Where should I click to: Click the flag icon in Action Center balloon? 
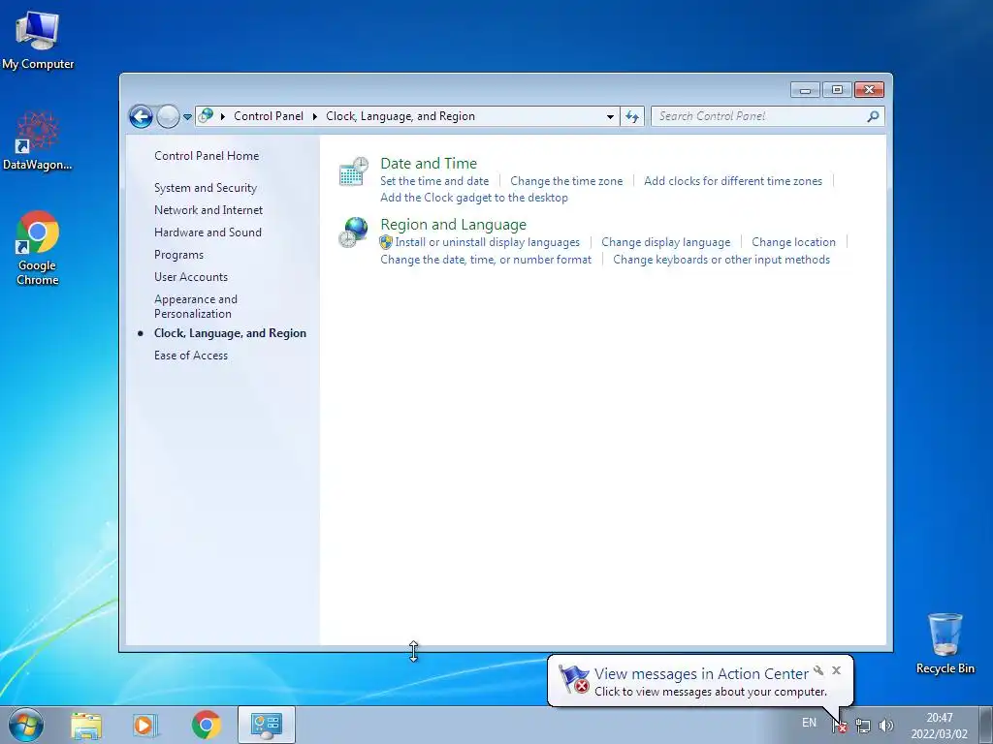574,680
